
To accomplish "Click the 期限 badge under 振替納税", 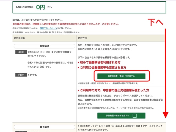I will point(21,52).
